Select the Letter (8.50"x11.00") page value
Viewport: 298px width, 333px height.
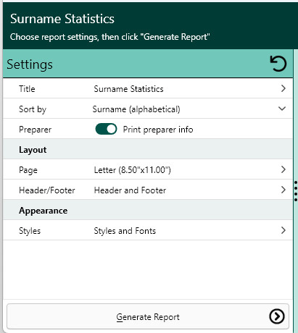[132, 170]
